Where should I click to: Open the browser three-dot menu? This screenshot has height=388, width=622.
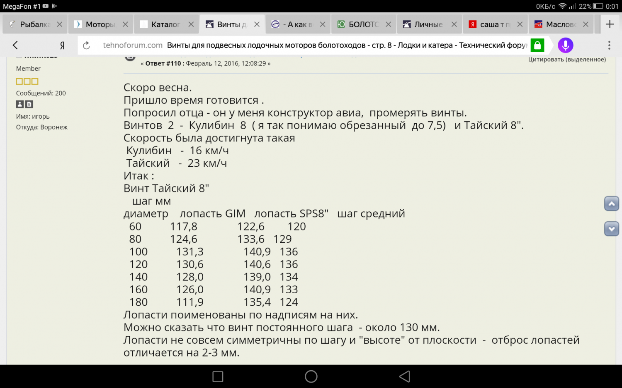pyautogui.click(x=609, y=45)
